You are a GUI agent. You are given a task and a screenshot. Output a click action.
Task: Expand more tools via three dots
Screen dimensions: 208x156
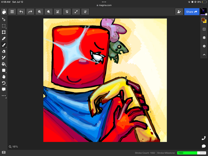4,96
